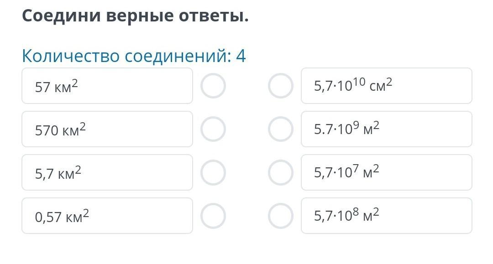Select the connector circle for 5,7·10¹⁰ см²
Screen dimensions: 493x264
point(280,86)
